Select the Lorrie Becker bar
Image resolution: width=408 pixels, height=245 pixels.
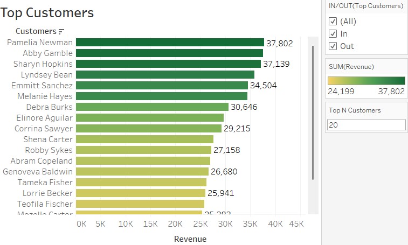coord(141,193)
